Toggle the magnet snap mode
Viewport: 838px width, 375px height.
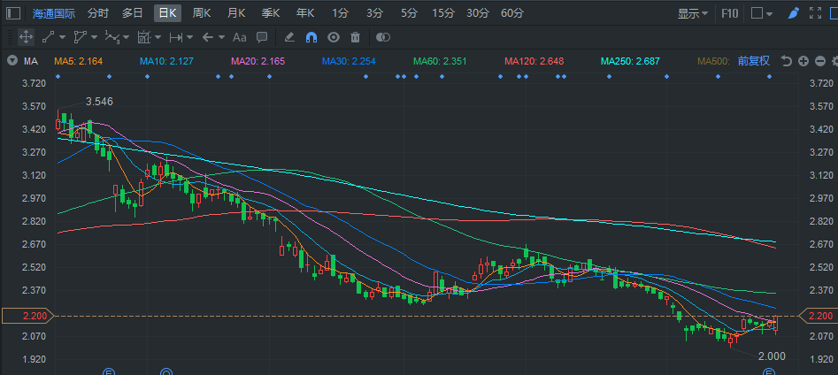tap(311, 37)
